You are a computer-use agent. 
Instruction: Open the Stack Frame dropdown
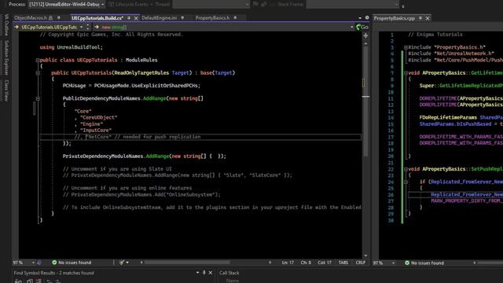click(x=352, y=5)
